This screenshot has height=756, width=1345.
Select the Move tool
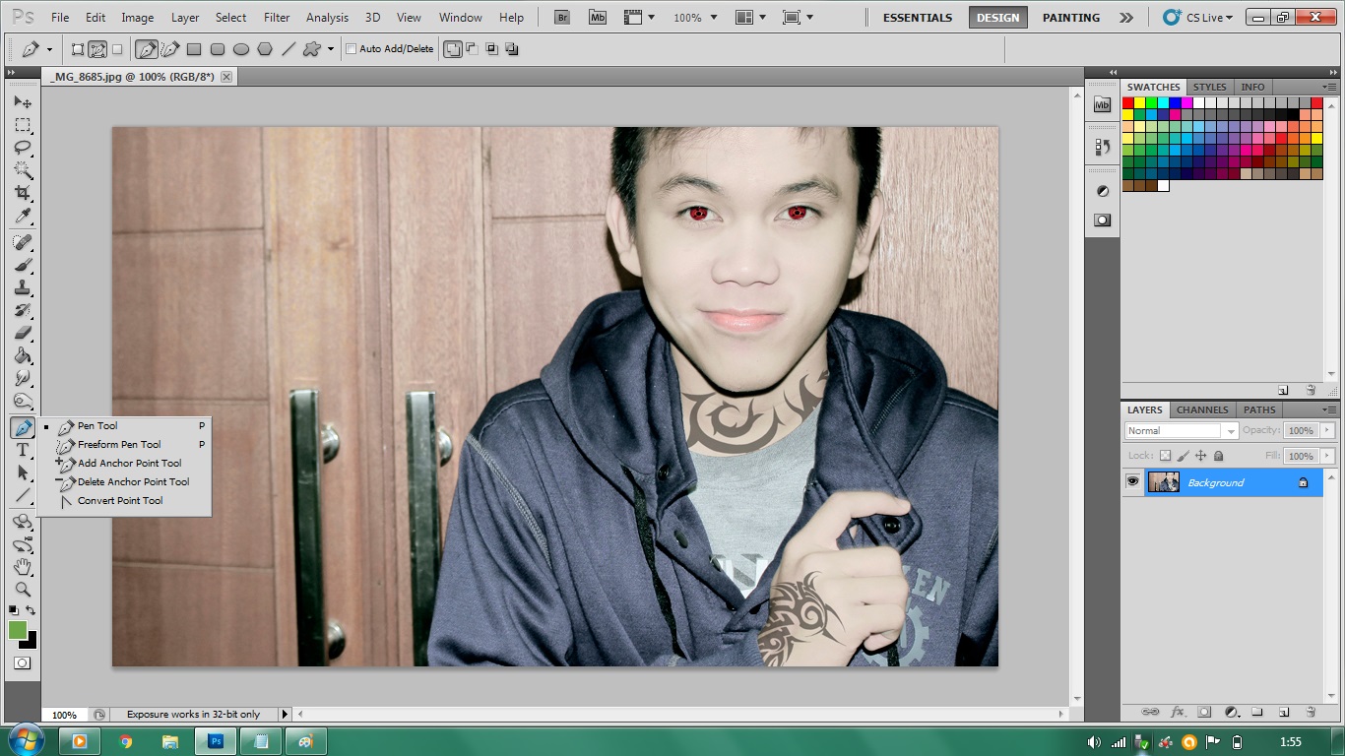pyautogui.click(x=22, y=101)
